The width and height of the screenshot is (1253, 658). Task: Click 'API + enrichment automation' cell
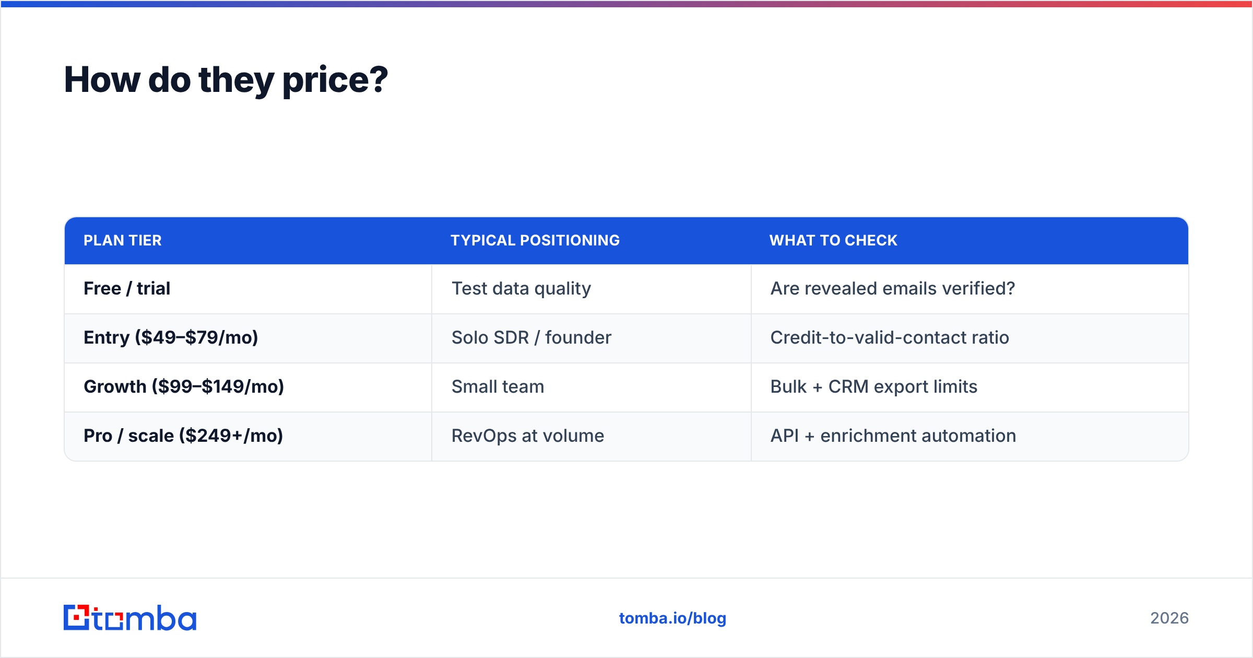pyautogui.click(x=970, y=436)
